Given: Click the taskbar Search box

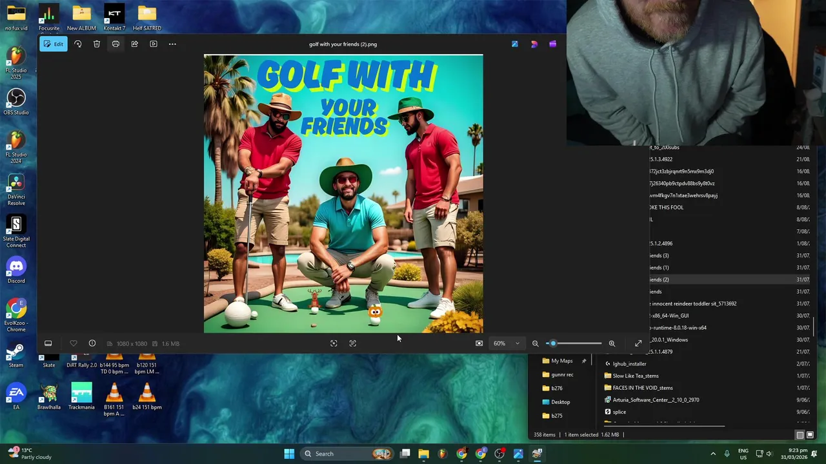Looking at the screenshot, I should pos(348,454).
